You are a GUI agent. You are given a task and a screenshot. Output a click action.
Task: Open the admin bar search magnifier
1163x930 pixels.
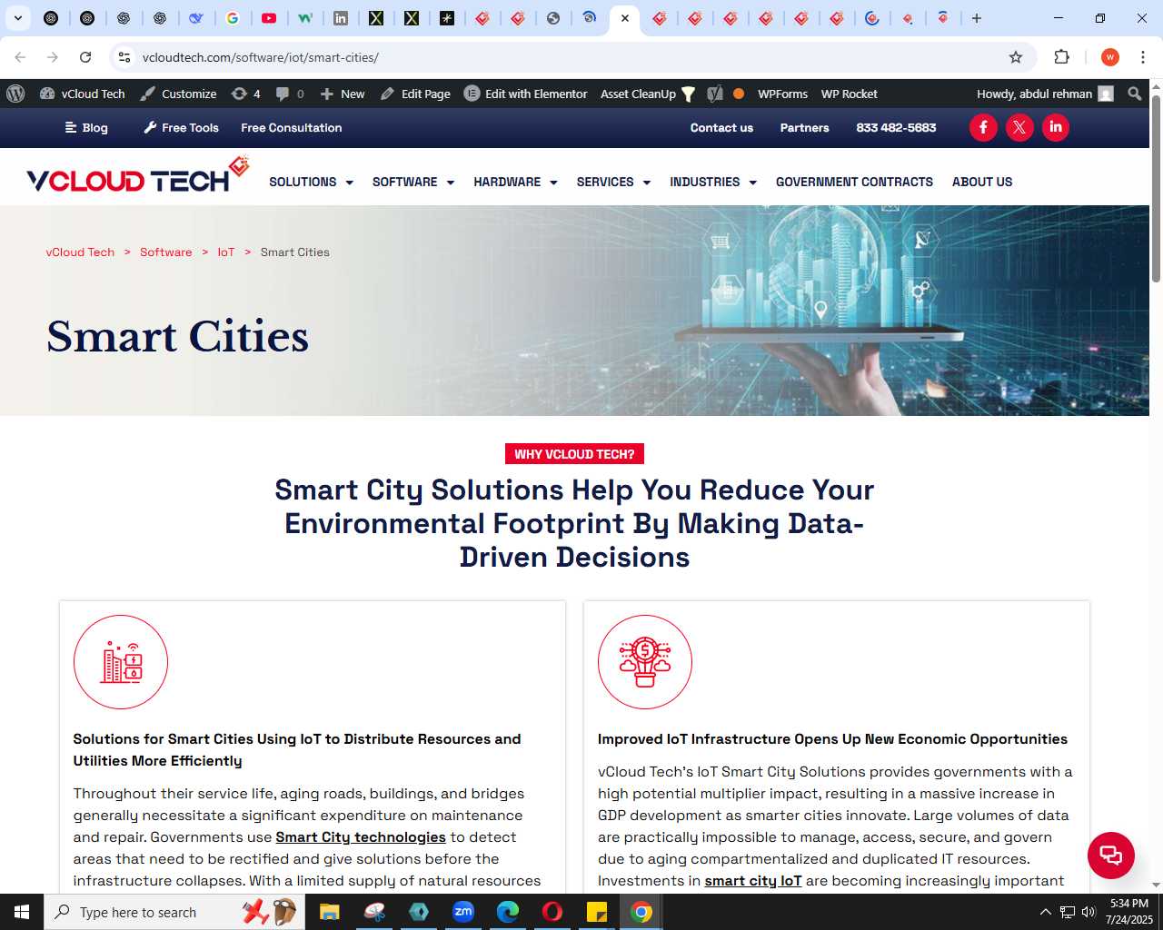coord(1135,94)
